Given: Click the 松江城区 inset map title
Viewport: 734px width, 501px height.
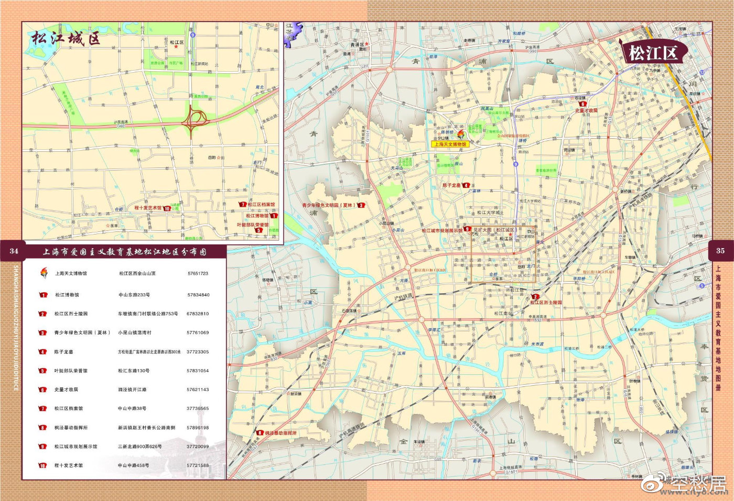Looking at the screenshot, I should pyautogui.click(x=65, y=39).
